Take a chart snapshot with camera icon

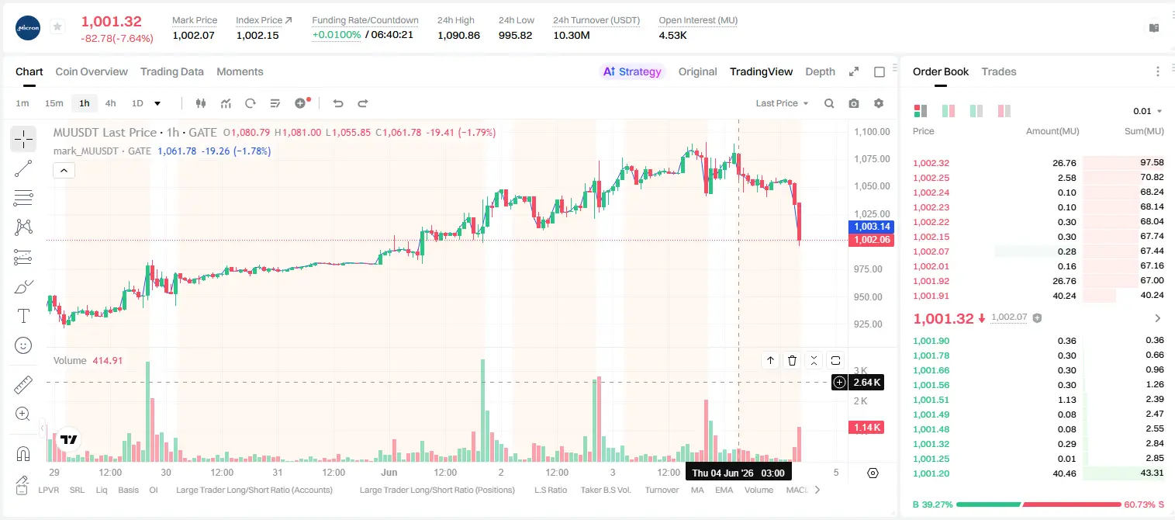point(854,103)
